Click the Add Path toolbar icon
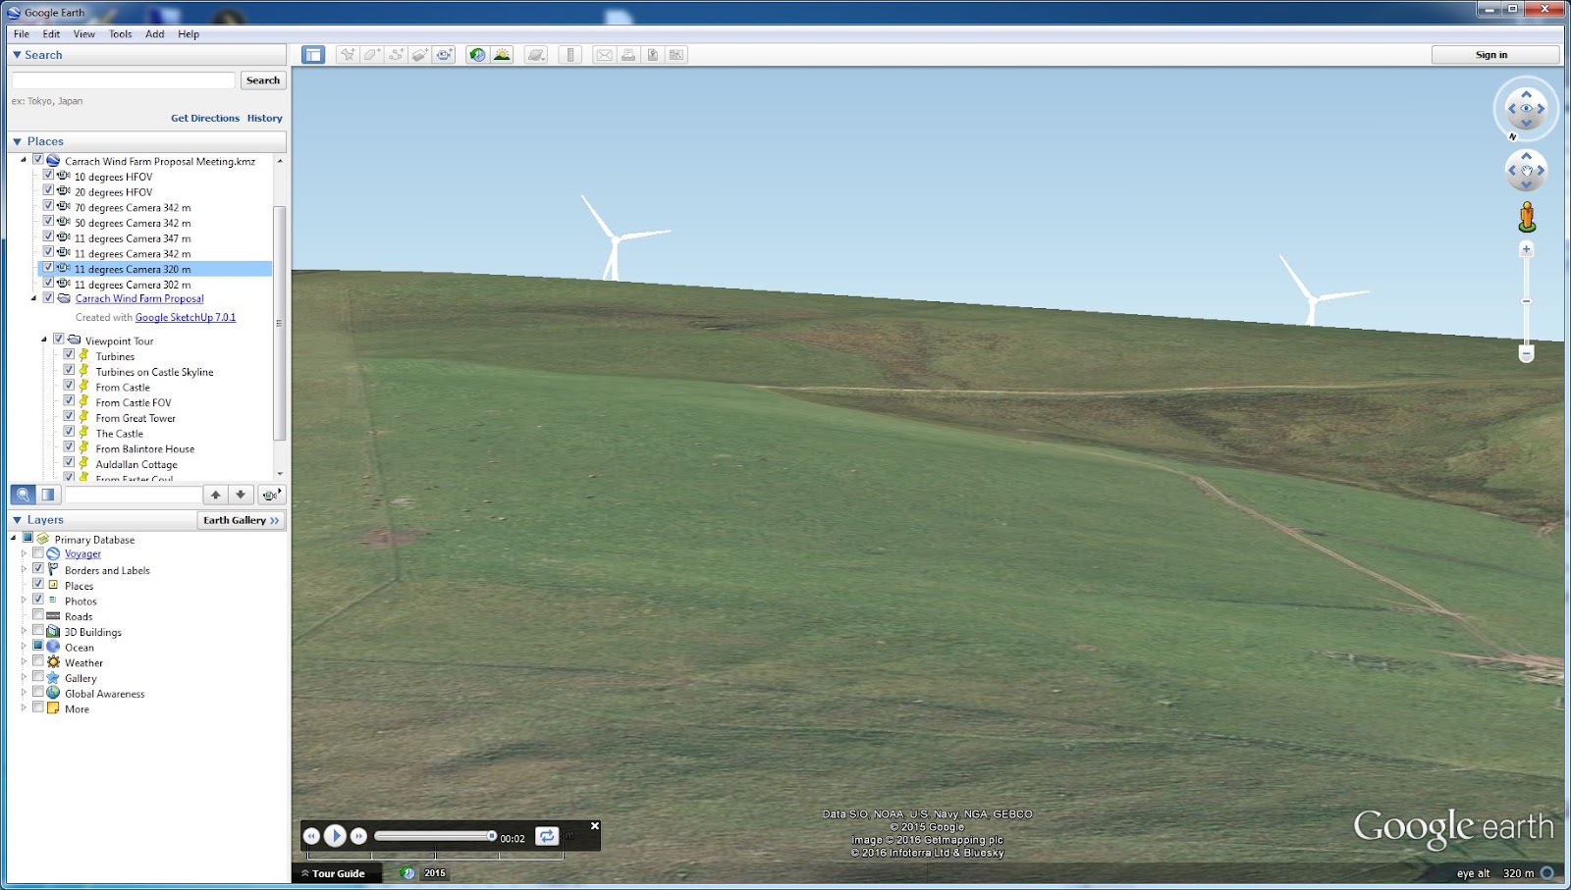Screen dimensions: 1571x890 [396, 55]
